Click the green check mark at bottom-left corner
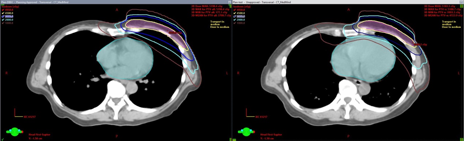The width and height of the screenshot is (464, 141). click(x=2, y=139)
